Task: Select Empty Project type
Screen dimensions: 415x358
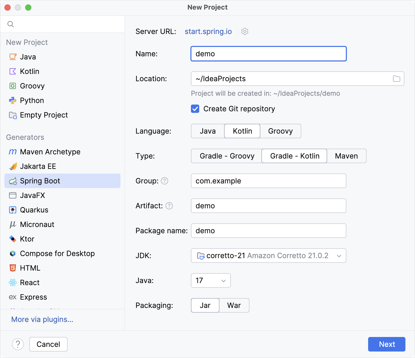Action: point(62,115)
